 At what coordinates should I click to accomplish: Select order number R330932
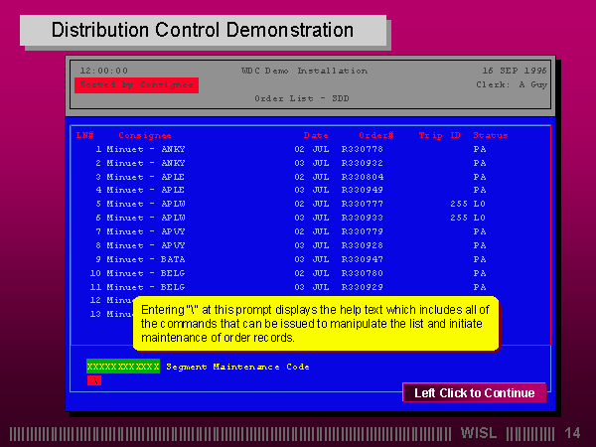[x=363, y=163]
